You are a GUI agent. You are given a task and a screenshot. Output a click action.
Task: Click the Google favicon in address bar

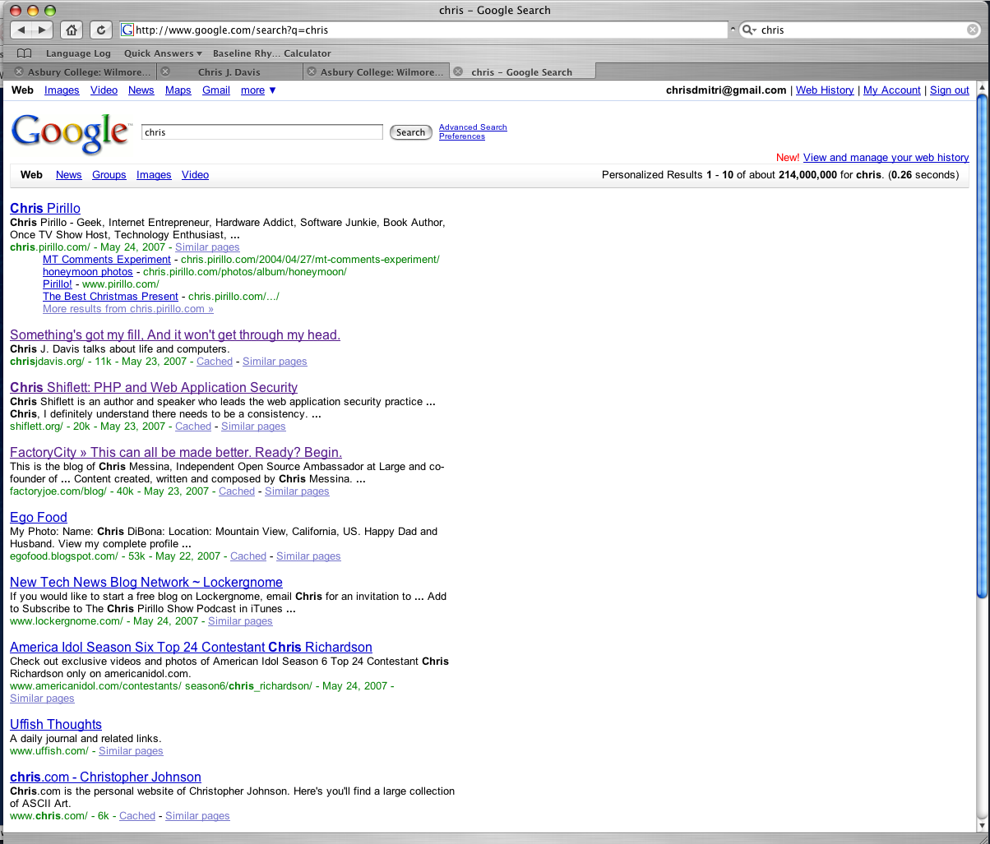(x=127, y=30)
